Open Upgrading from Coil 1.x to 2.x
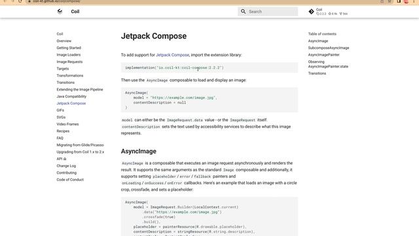Image resolution: width=419 pixels, height=236 pixels. pos(80,152)
